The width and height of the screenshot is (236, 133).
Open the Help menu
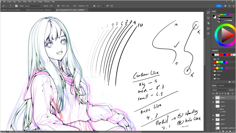53,2
